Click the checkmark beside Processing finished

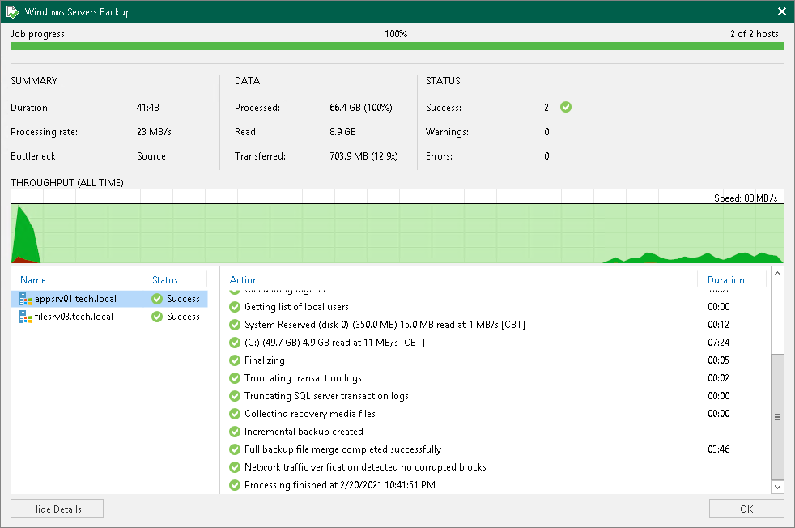pos(234,485)
